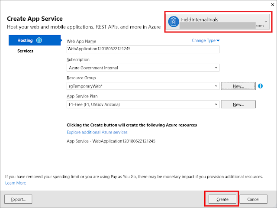Click the Export button
Image resolution: width=277 pixels, height=208 pixels.
[x=18, y=199]
